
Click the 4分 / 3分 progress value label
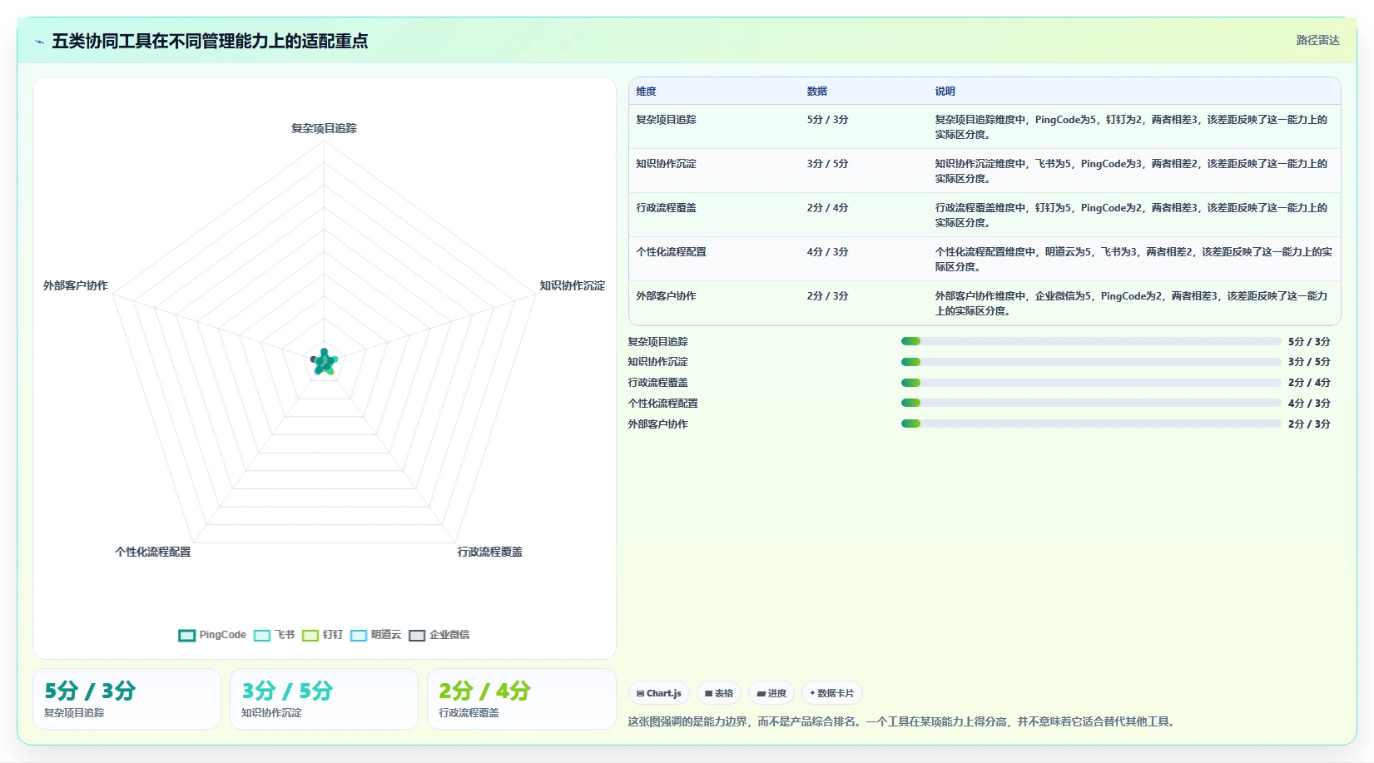click(x=1309, y=404)
